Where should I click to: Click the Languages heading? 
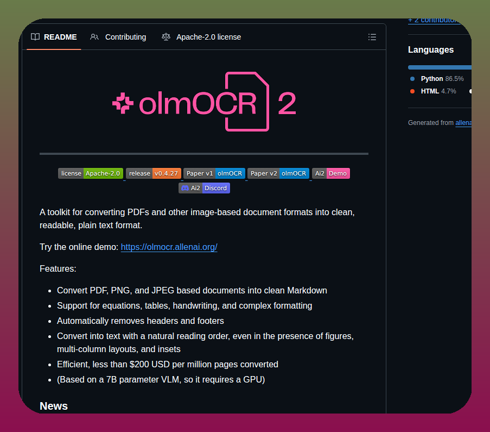coord(431,50)
